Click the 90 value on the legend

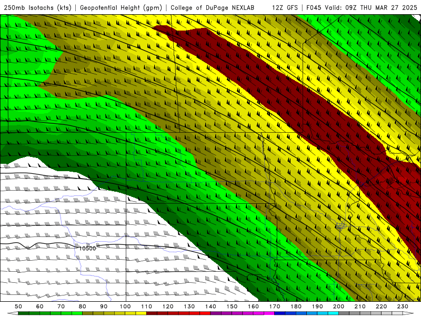pos(104,307)
